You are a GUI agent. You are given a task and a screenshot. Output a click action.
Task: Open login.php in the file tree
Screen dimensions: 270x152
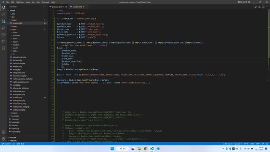pyautogui.click(x=15, y=128)
